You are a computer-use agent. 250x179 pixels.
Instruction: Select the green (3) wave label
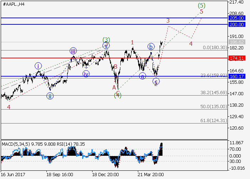(x=106, y=40)
